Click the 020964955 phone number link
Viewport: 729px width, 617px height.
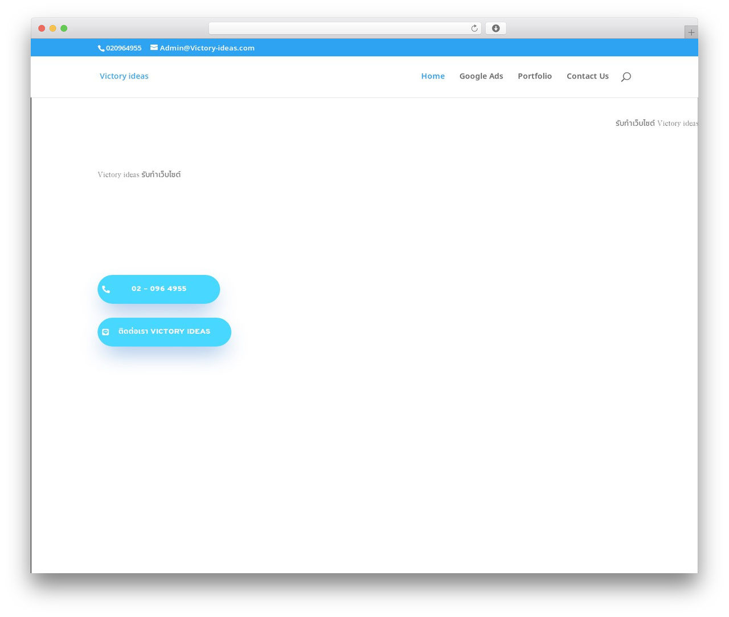(x=124, y=48)
